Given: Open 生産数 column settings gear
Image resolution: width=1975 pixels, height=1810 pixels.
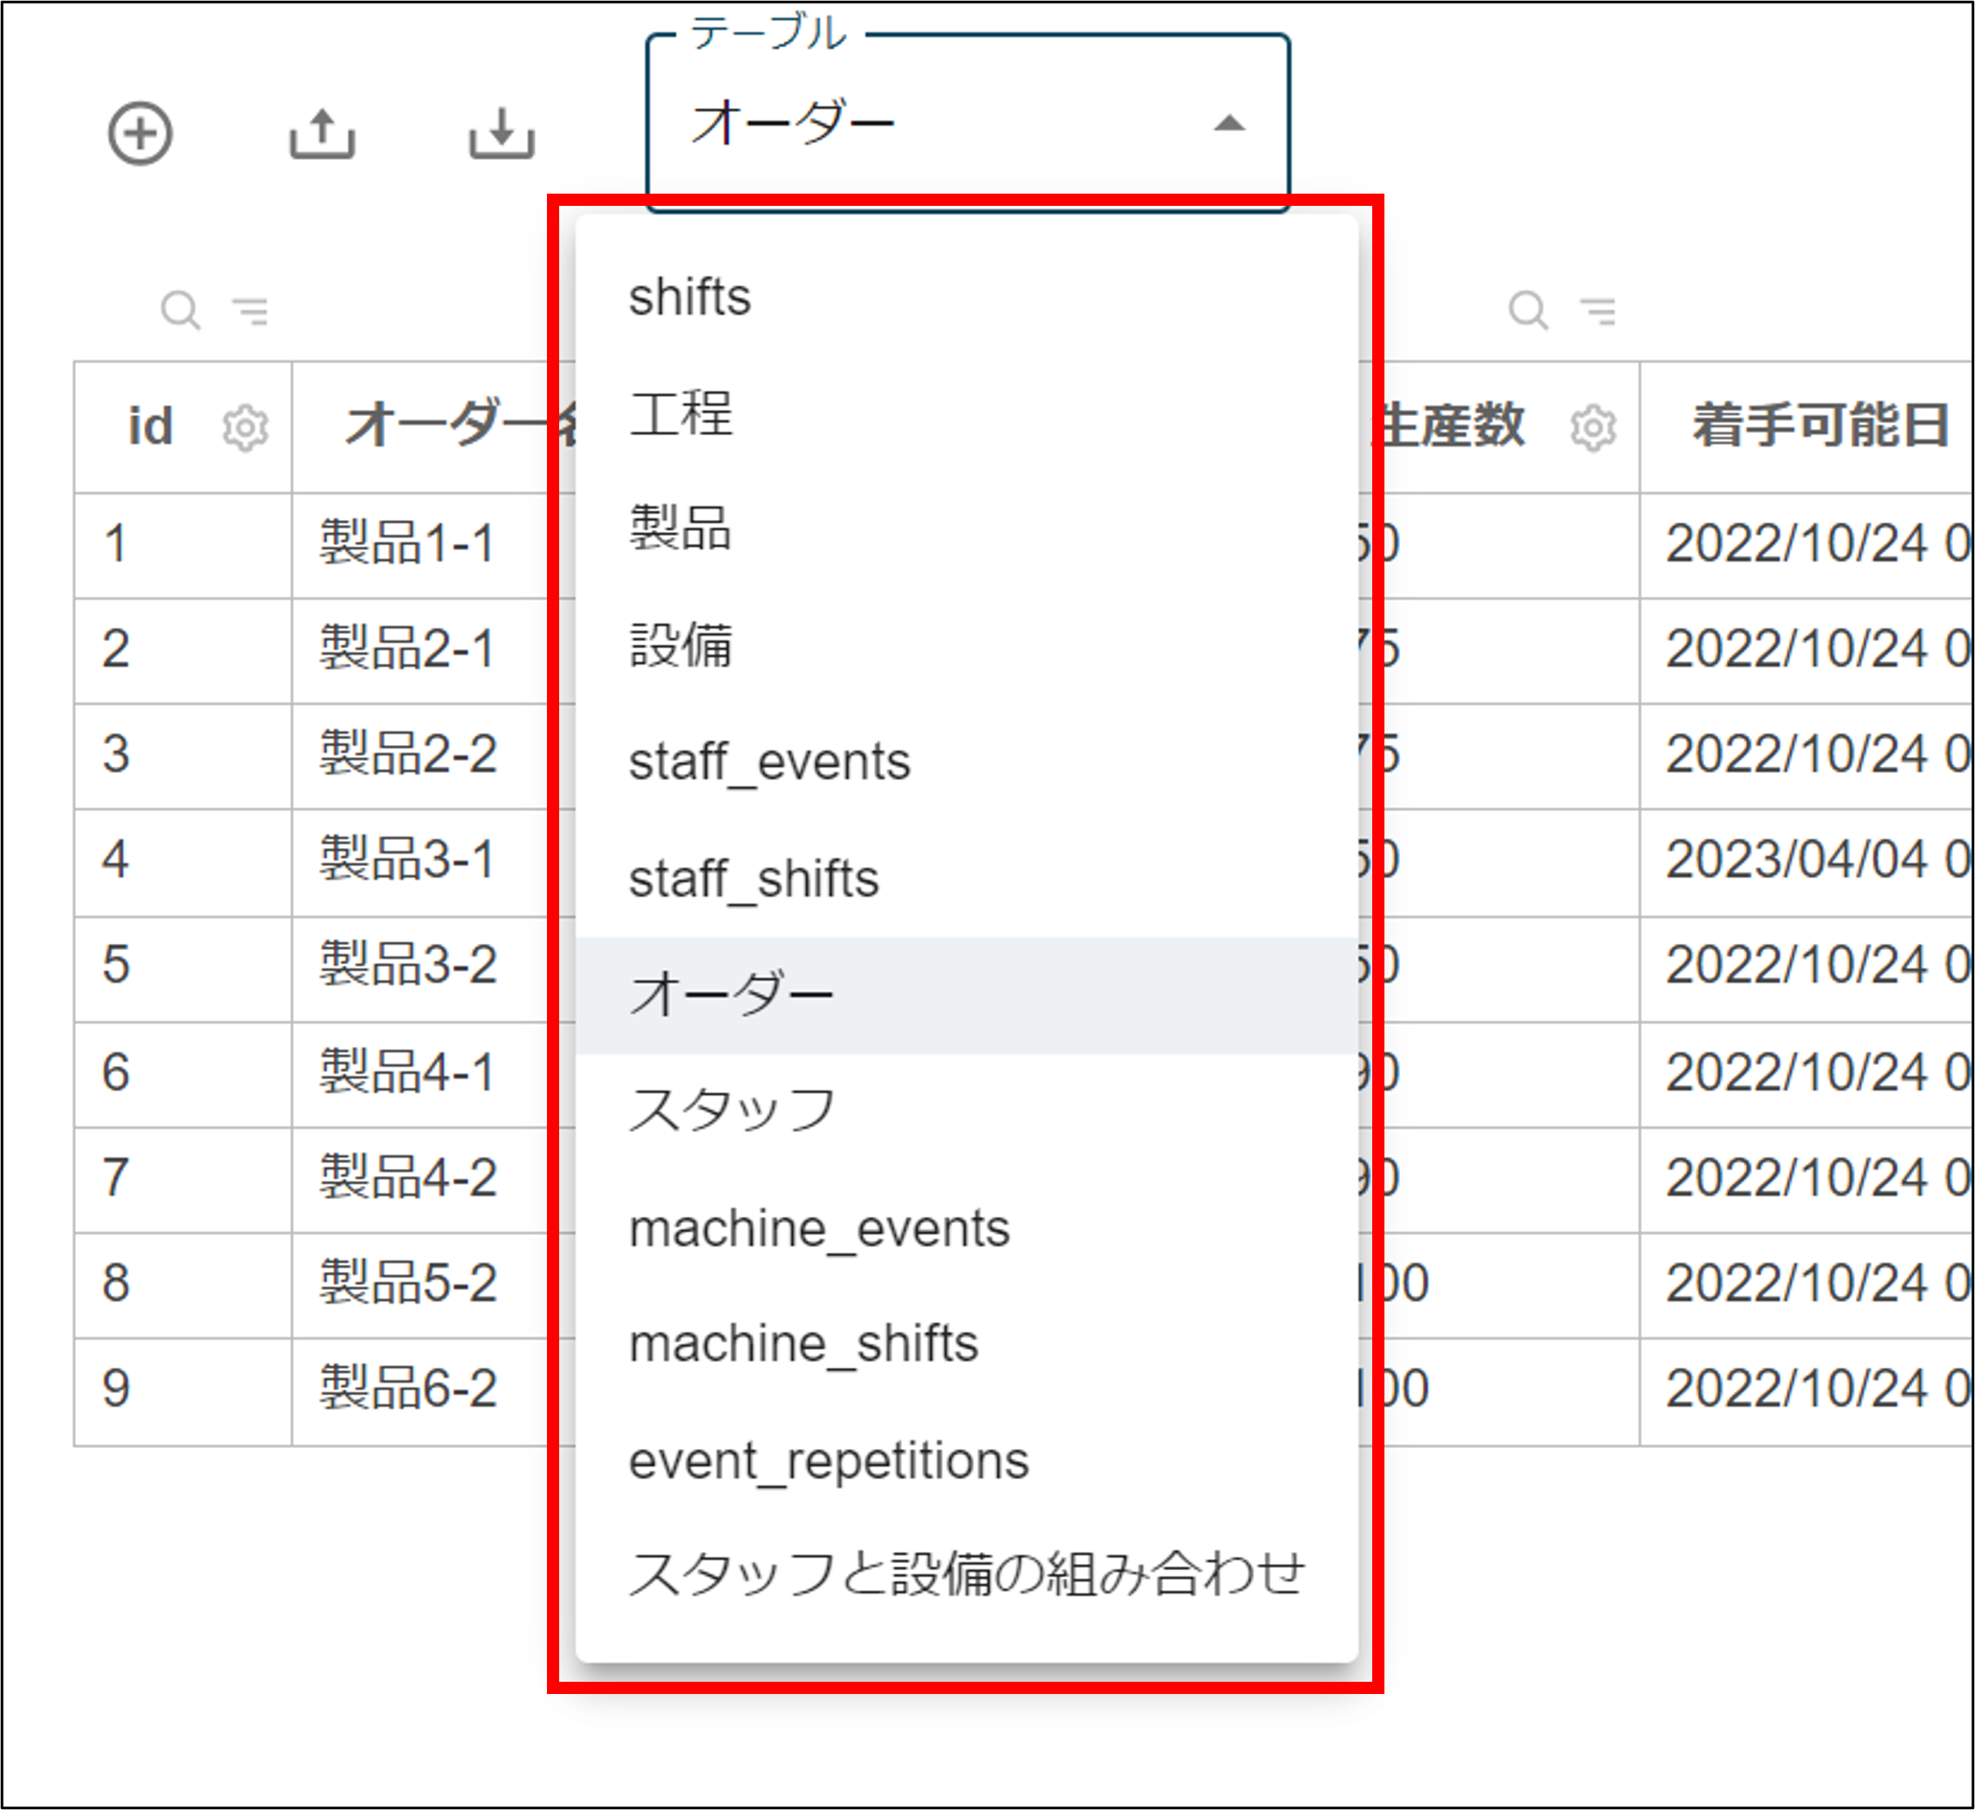Looking at the screenshot, I should click(1593, 428).
